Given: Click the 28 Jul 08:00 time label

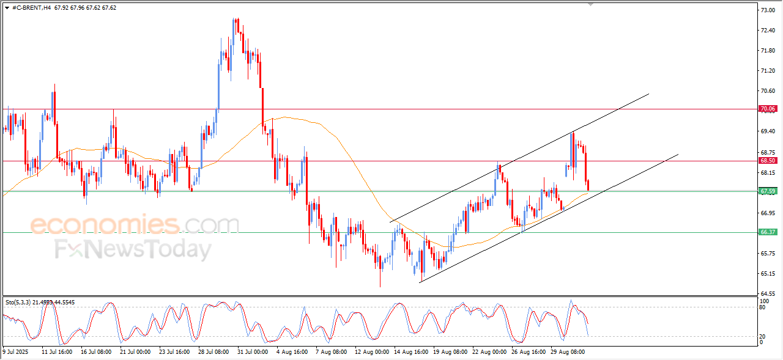Looking at the screenshot, I should (214, 352).
